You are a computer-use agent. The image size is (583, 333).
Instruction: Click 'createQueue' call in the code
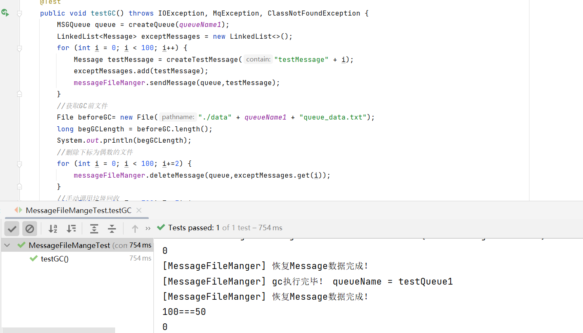pos(152,25)
